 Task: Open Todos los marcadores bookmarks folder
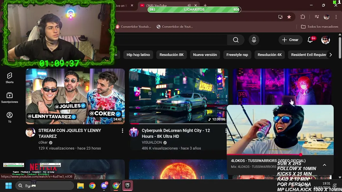(x=320, y=27)
